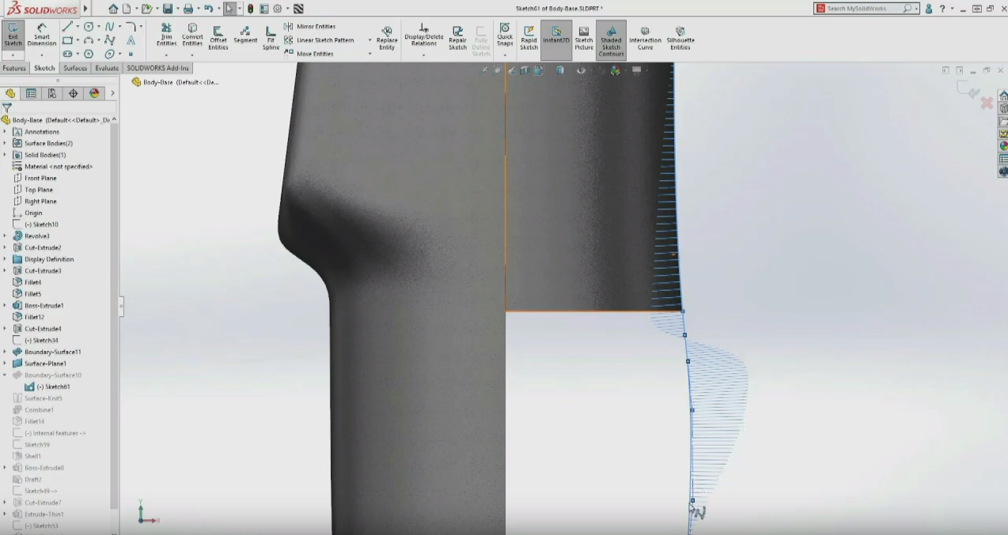Open the PropertyManager panel tab
Viewport: 1008px width, 535px height.
pos(31,93)
